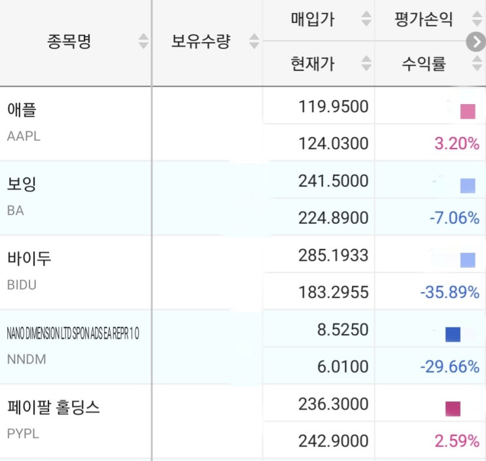Click purchase price 8.5250
Image resolution: width=486 pixels, height=461 pixels.
pyautogui.click(x=343, y=329)
